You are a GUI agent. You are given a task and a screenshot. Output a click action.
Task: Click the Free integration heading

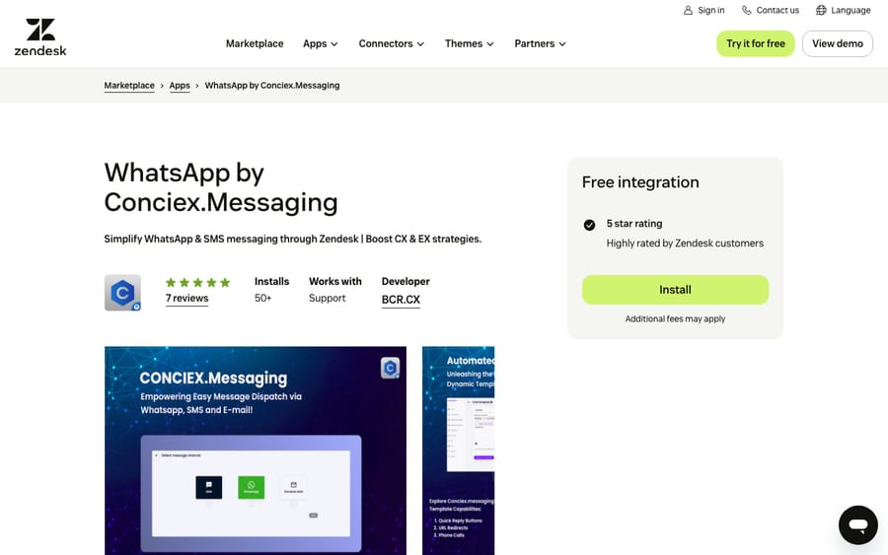pos(640,182)
